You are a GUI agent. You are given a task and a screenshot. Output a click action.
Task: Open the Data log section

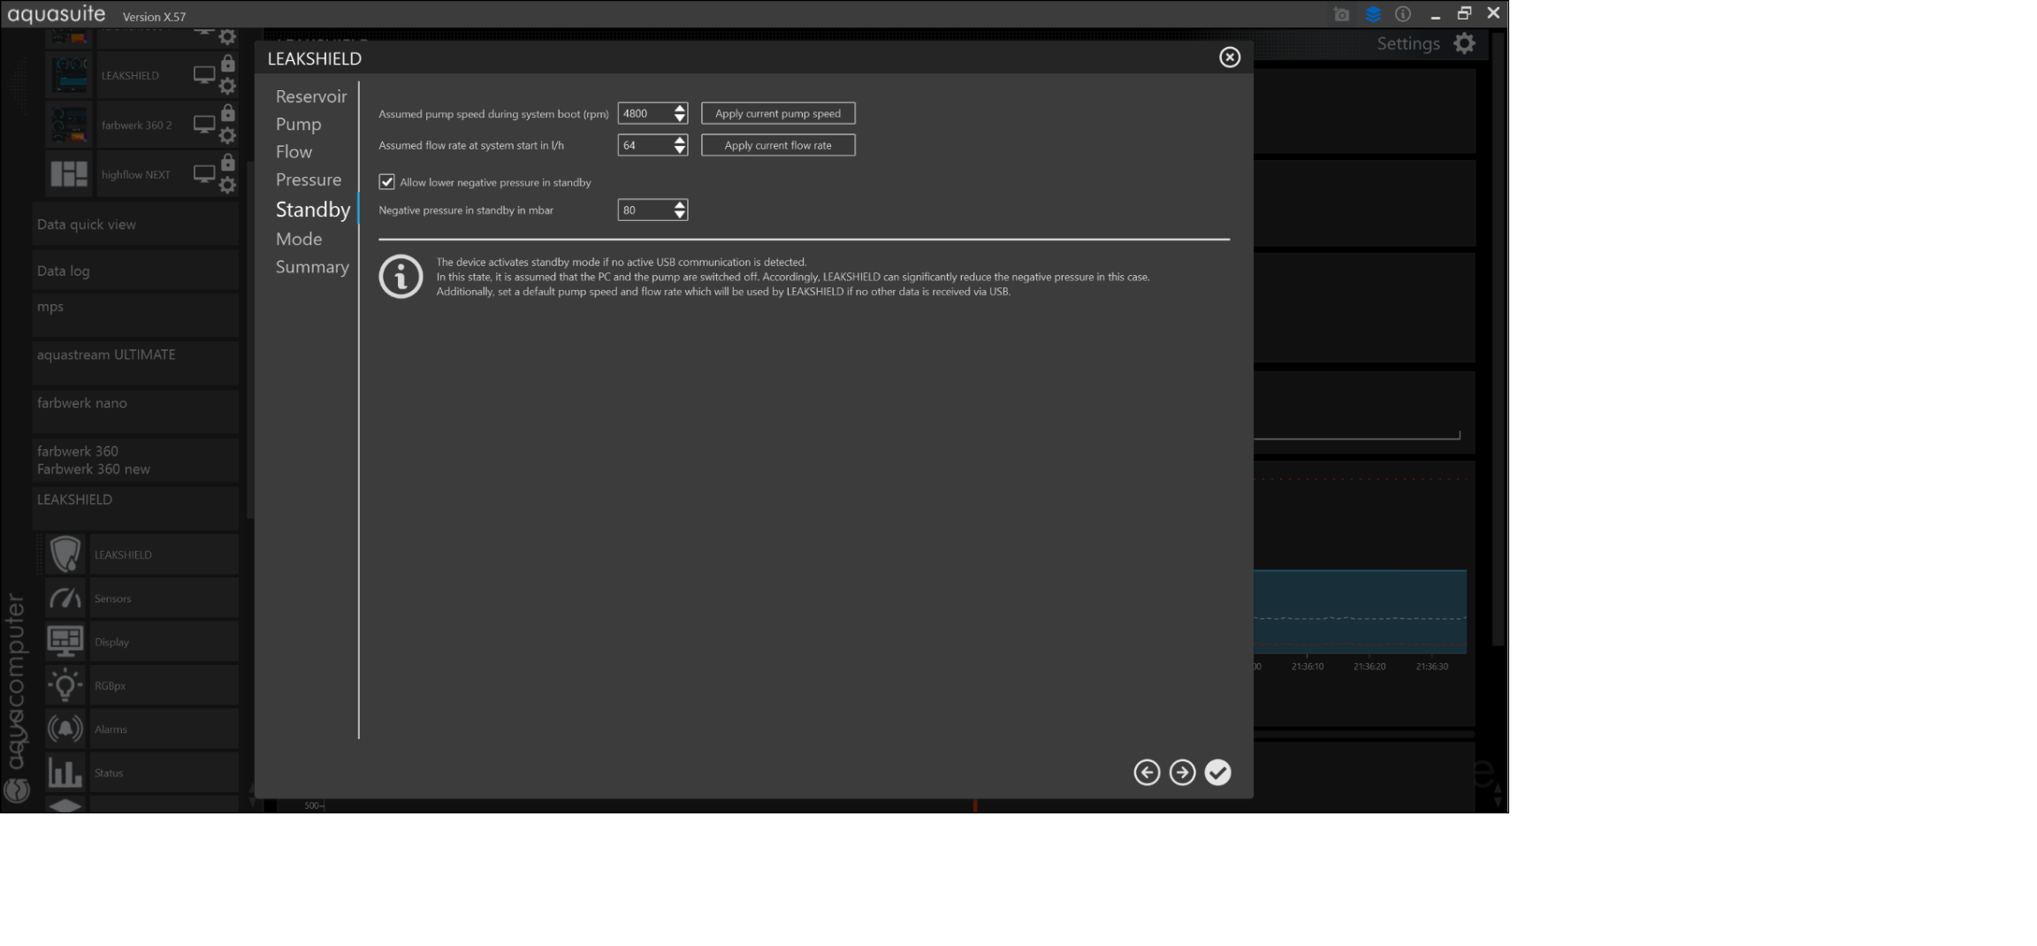click(135, 271)
